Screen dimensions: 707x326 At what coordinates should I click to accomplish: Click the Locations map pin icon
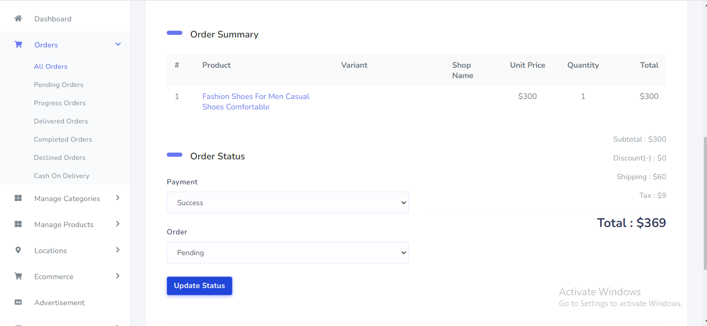coord(18,250)
